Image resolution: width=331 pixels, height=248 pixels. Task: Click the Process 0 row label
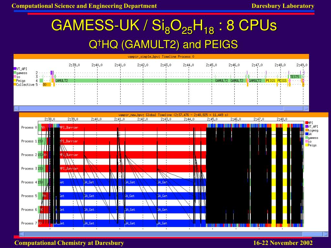29,127
